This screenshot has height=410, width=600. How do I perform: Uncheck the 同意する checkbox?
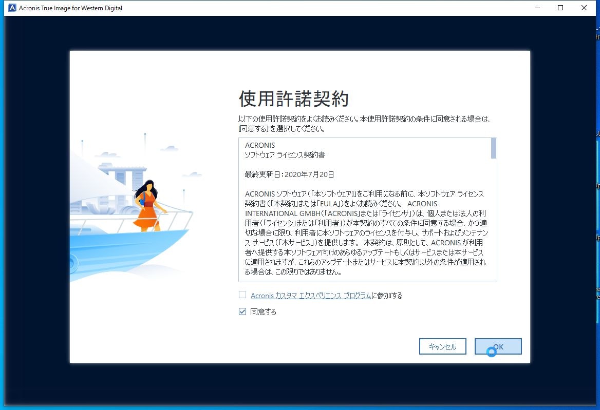(x=242, y=311)
